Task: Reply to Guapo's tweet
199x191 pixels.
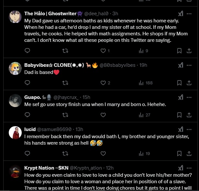Action: (x=28, y=115)
